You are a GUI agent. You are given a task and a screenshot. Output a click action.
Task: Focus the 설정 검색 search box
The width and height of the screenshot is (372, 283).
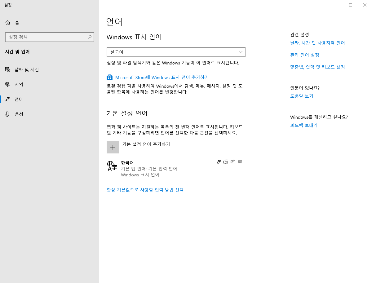click(50, 37)
